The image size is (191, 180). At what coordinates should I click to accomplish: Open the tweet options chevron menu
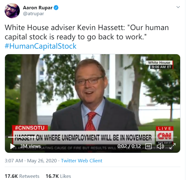(x=178, y=7)
